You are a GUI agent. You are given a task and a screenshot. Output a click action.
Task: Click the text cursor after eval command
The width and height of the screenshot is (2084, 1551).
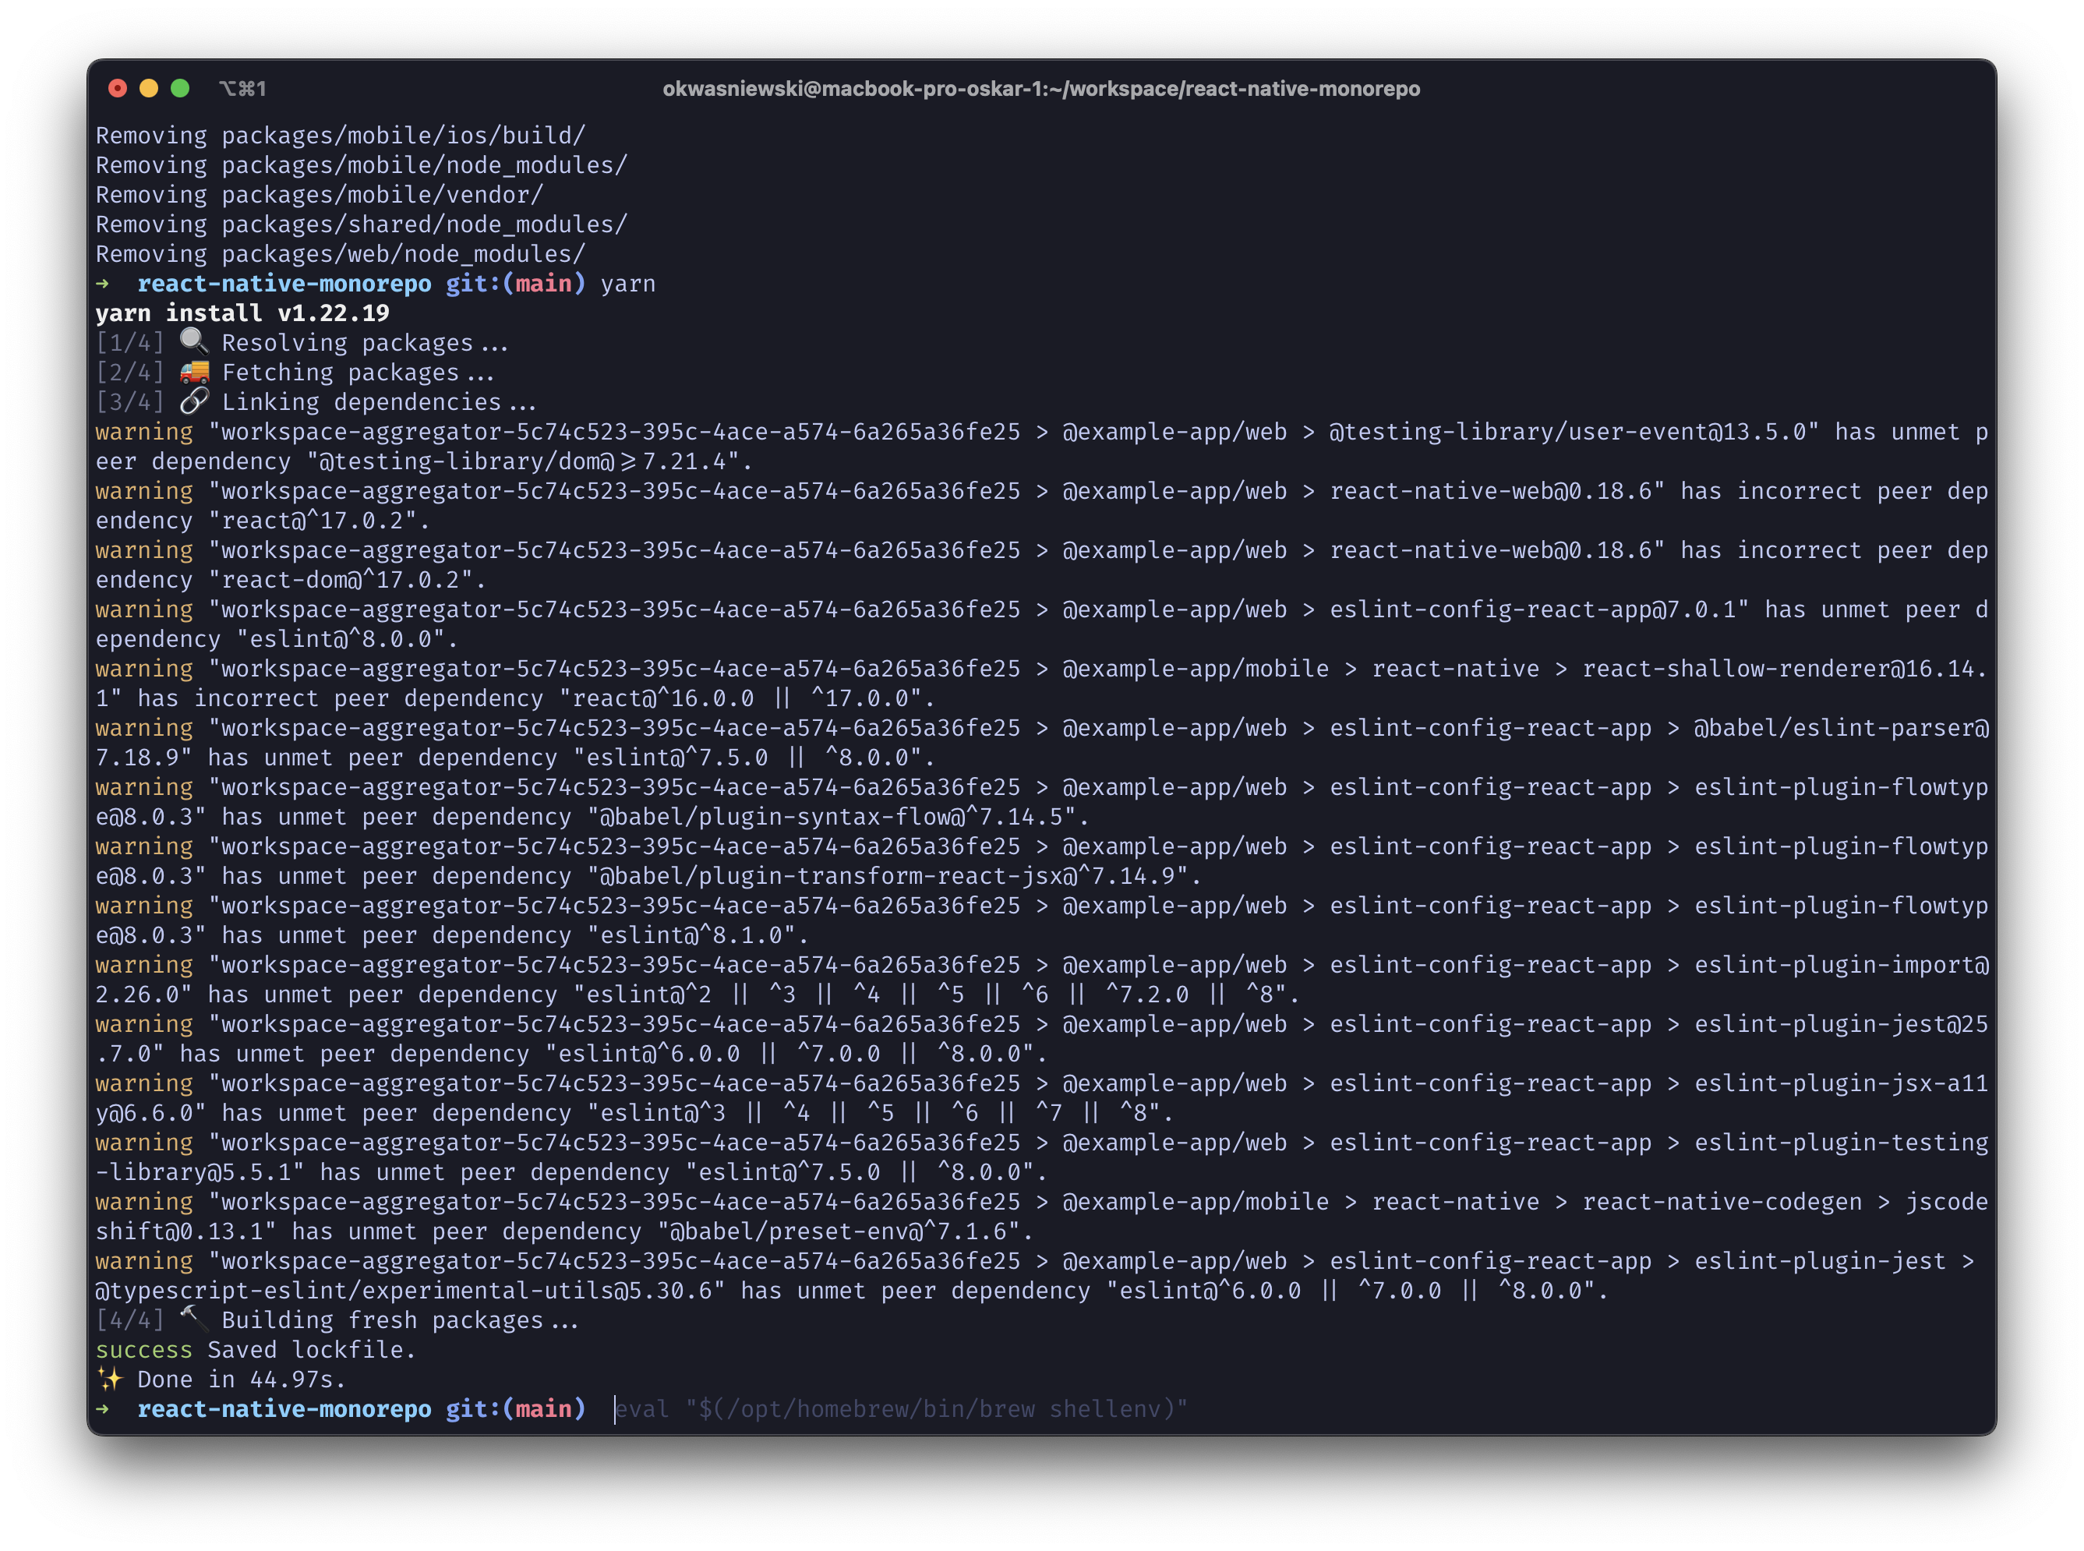coord(616,1409)
